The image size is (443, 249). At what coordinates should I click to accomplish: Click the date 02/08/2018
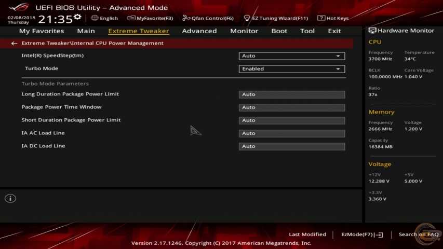tap(21, 18)
